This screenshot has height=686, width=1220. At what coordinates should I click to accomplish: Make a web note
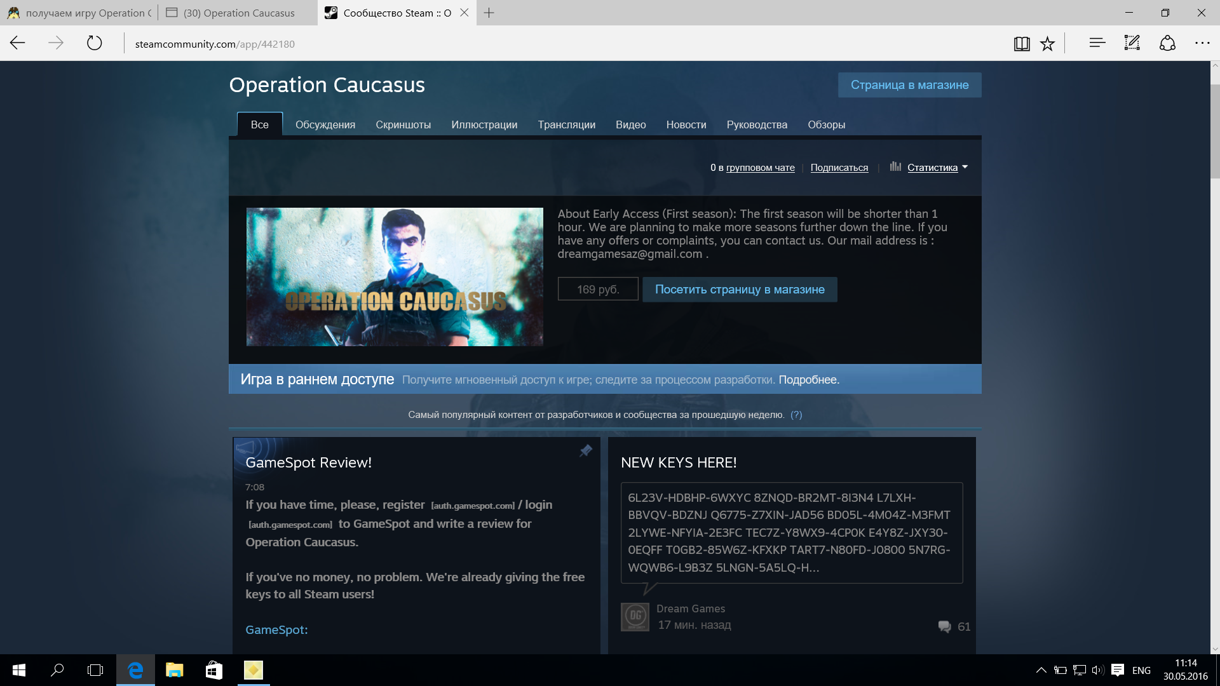coord(1132,43)
